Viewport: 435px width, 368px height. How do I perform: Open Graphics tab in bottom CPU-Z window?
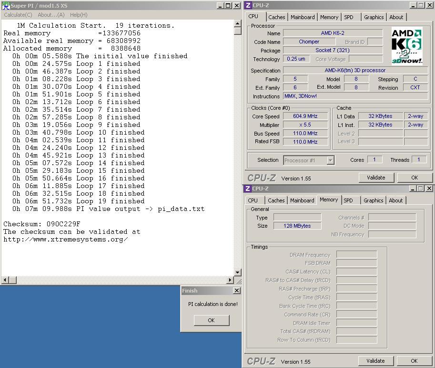[373, 200]
